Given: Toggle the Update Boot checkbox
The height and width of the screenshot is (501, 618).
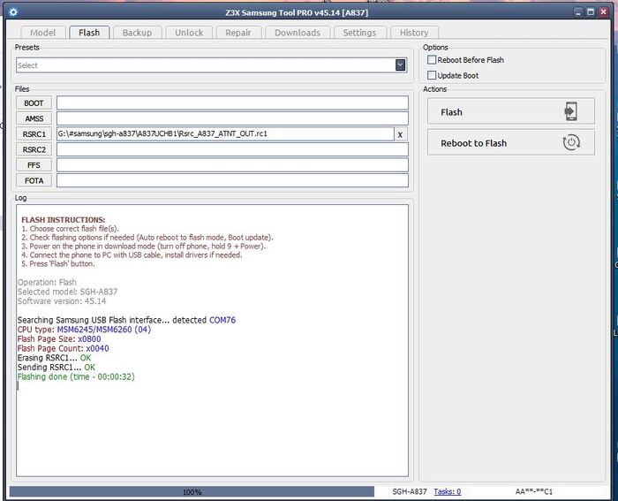Looking at the screenshot, I should coord(432,76).
